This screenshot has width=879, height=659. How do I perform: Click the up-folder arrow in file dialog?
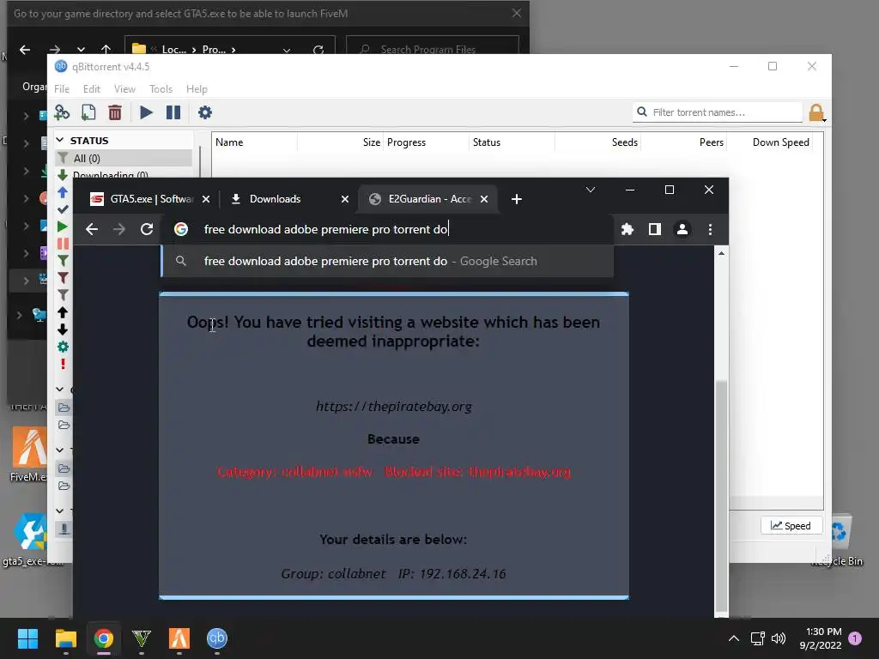point(106,49)
